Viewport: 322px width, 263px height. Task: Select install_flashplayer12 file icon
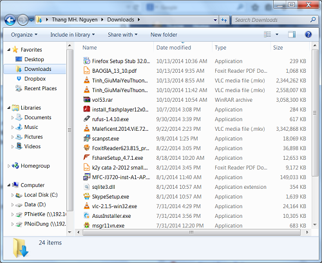point(86,110)
